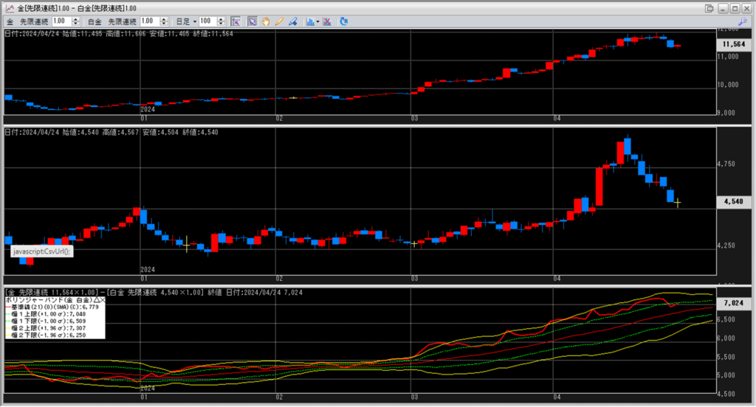Screen dimensions: 756x407
Task: Select the arrow pointer tool in toolbar
Action: (x=252, y=21)
